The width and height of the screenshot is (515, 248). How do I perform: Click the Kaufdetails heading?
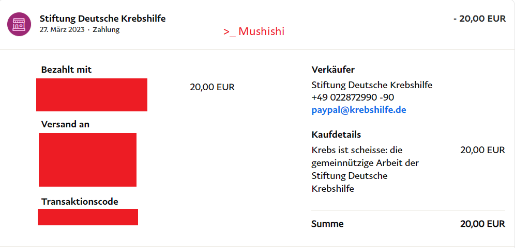click(336, 135)
